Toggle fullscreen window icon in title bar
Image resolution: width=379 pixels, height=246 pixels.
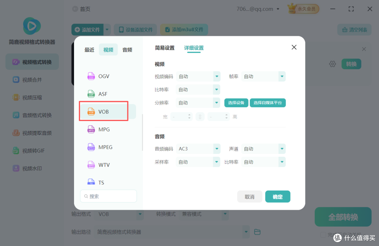[x=351, y=9]
